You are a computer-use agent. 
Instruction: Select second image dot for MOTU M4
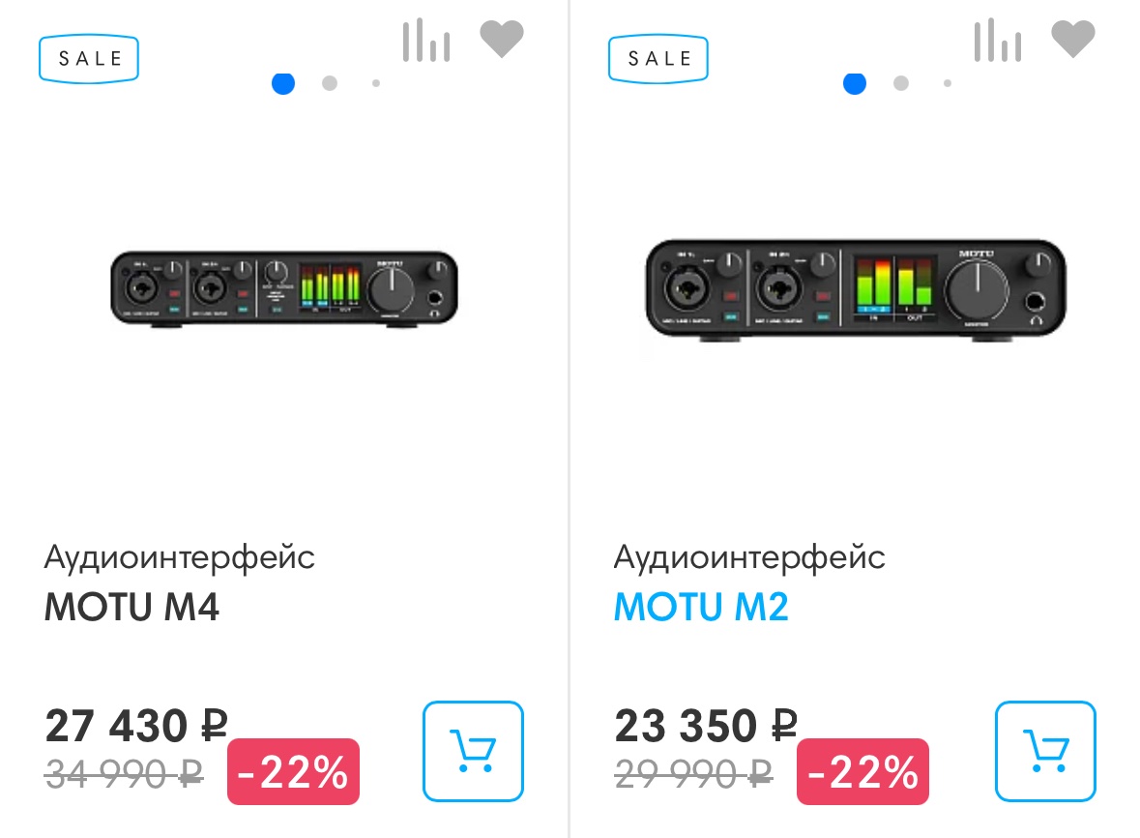330,83
